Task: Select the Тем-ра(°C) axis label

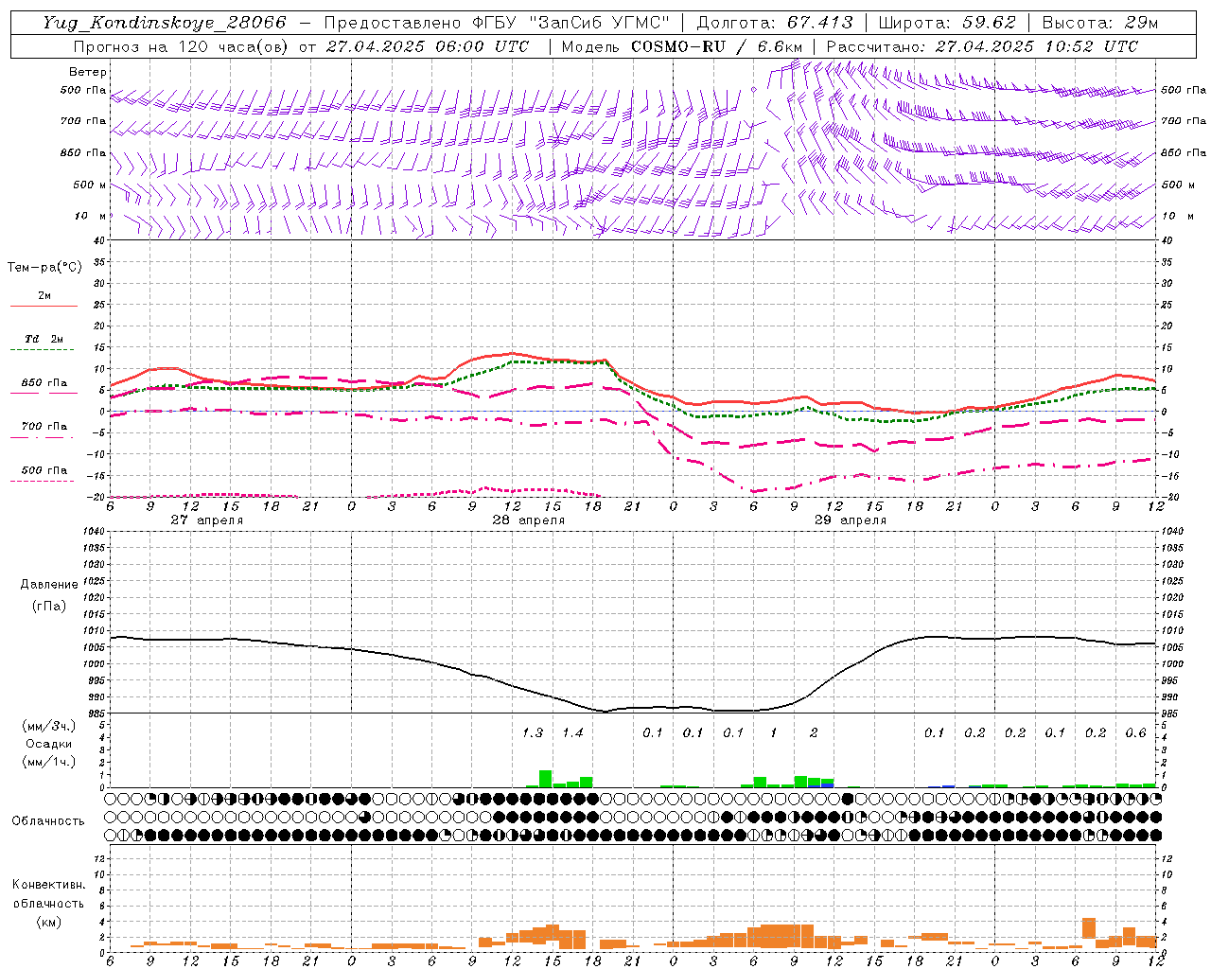Action: [x=44, y=268]
